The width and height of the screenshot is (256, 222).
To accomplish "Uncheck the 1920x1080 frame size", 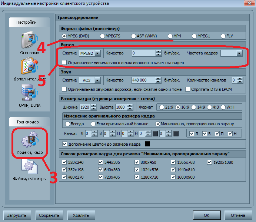I will click(x=209, y=162).
